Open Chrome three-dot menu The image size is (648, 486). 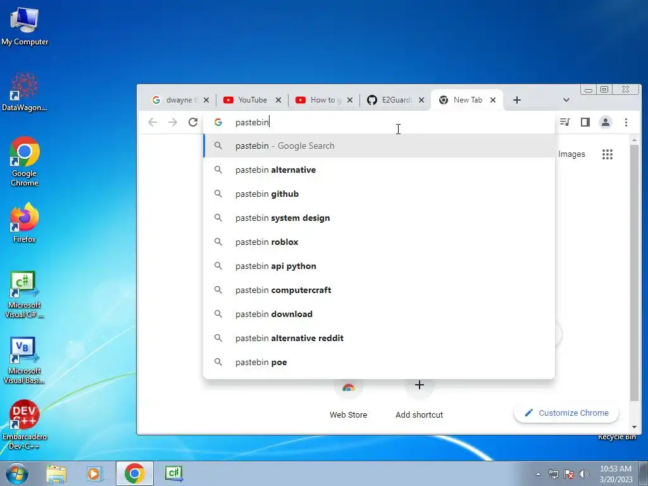tap(626, 122)
